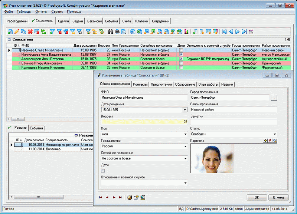Viewport: 297px width, 214px height.
Task: Open the colored bar chart icon
Action: 186,32
